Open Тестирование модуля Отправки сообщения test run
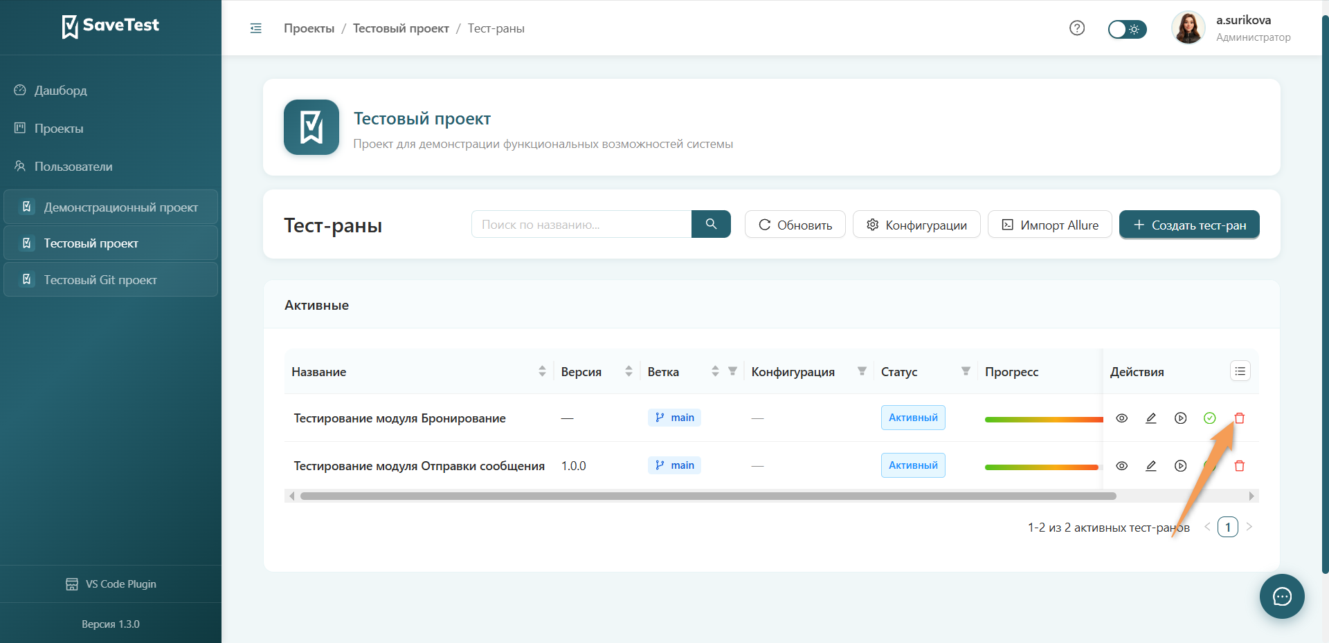This screenshot has height=643, width=1329. click(x=419, y=466)
